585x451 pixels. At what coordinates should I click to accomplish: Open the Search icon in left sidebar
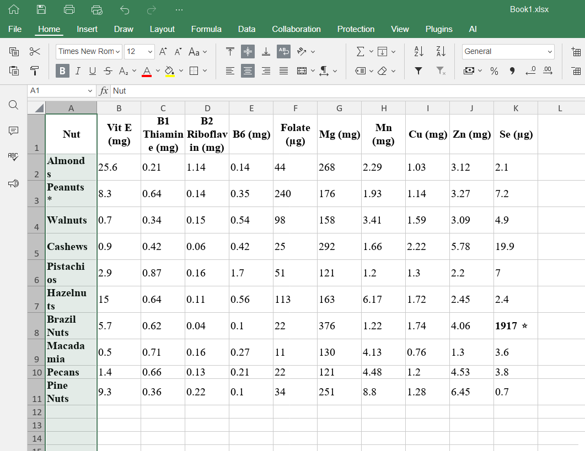[x=14, y=105]
